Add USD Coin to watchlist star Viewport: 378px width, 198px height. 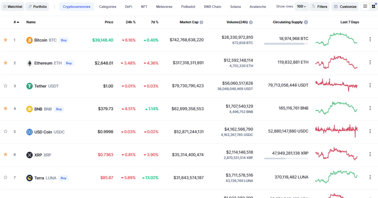click(x=5, y=132)
